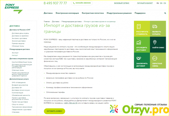Viewport: 169px width, 116px height.
Task: Open the 24/7 Обратная связь tile
Action: [155, 59]
